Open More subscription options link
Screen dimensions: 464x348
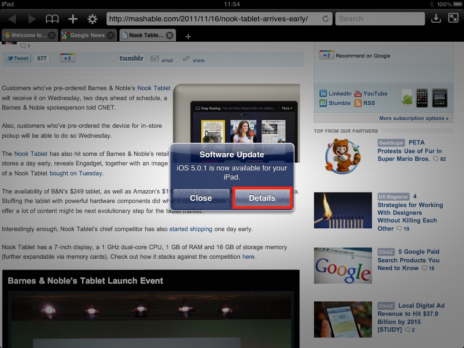pos(413,118)
